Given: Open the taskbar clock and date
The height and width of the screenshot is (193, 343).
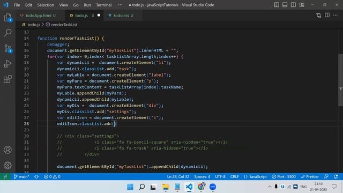Looking at the screenshot, I should tap(318, 187).
